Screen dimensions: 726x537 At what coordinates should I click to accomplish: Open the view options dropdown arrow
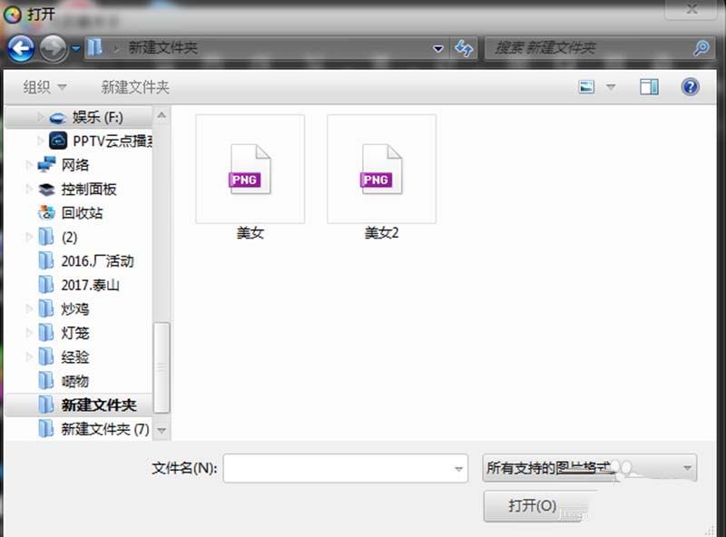[x=609, y=86]
